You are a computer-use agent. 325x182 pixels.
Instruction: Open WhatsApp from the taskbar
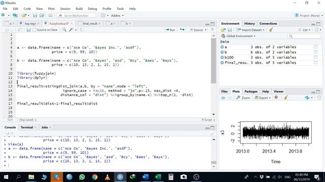(x=82, y=177)
